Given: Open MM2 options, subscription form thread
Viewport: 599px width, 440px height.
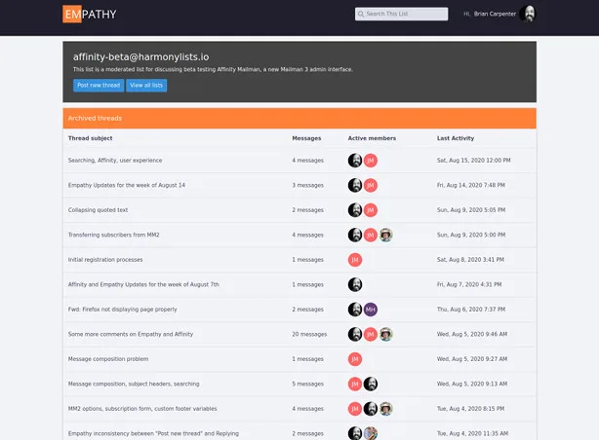Looking at the screenshot, I should [142, 408].
